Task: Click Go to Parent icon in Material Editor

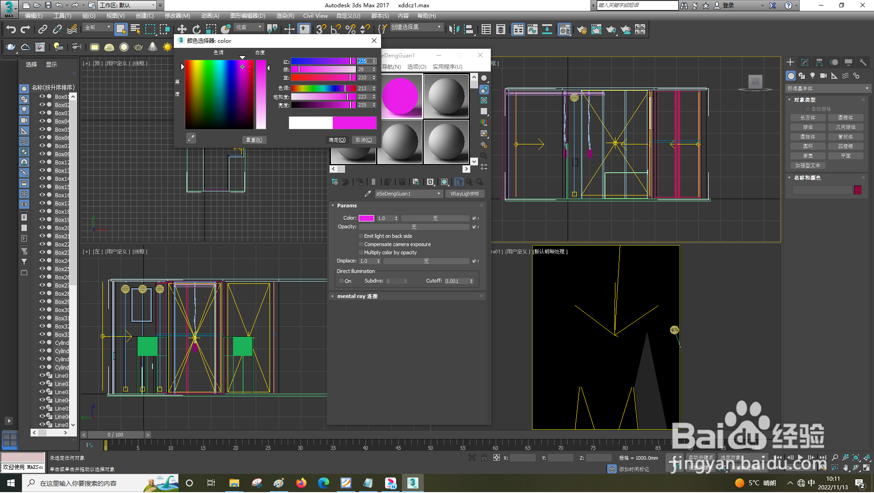Action: coord(469,182)
